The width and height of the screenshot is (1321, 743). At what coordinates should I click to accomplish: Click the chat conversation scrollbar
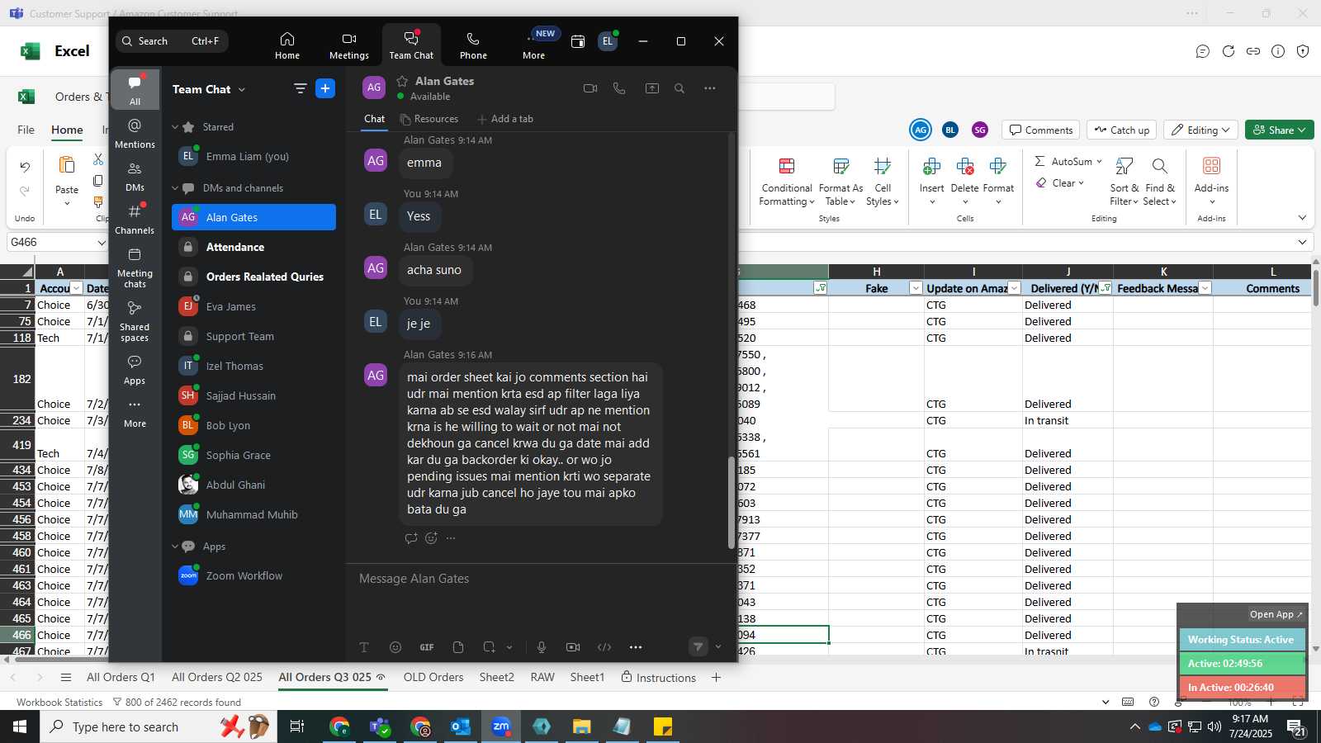tap(731, 502)
